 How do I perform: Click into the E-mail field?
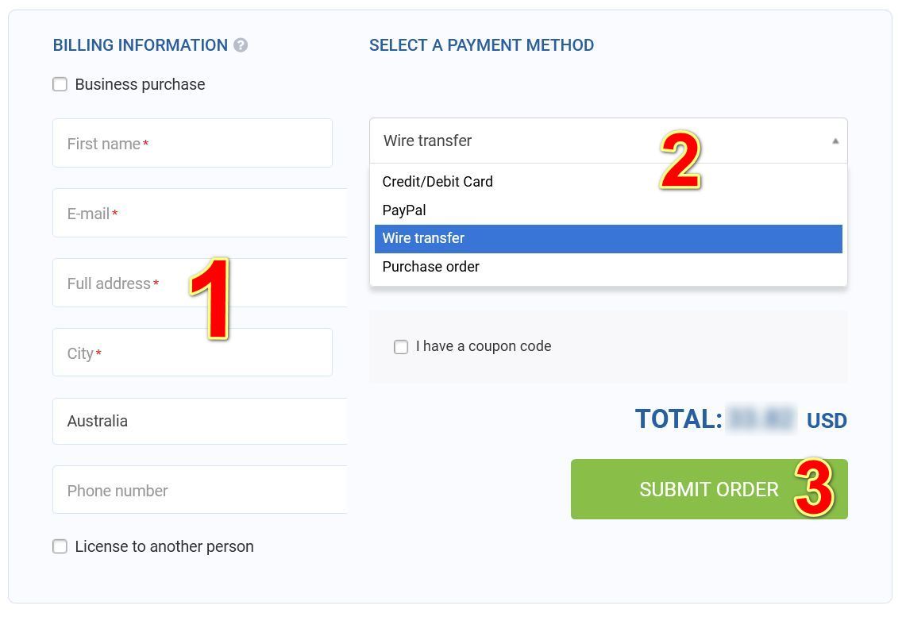[199, 213]
